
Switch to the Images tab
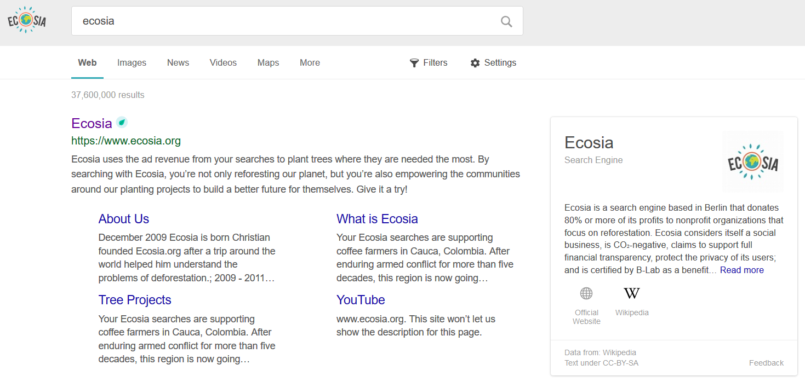(132, 62)
